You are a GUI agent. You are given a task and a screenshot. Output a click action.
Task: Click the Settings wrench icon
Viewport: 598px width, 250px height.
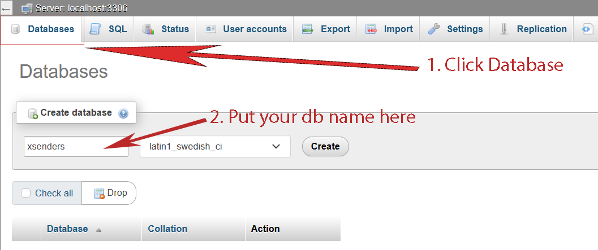click(x=434, y=29)
